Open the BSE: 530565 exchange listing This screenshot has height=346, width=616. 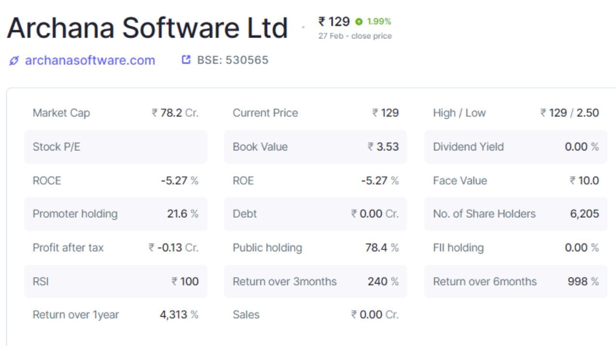pos(232,60)
